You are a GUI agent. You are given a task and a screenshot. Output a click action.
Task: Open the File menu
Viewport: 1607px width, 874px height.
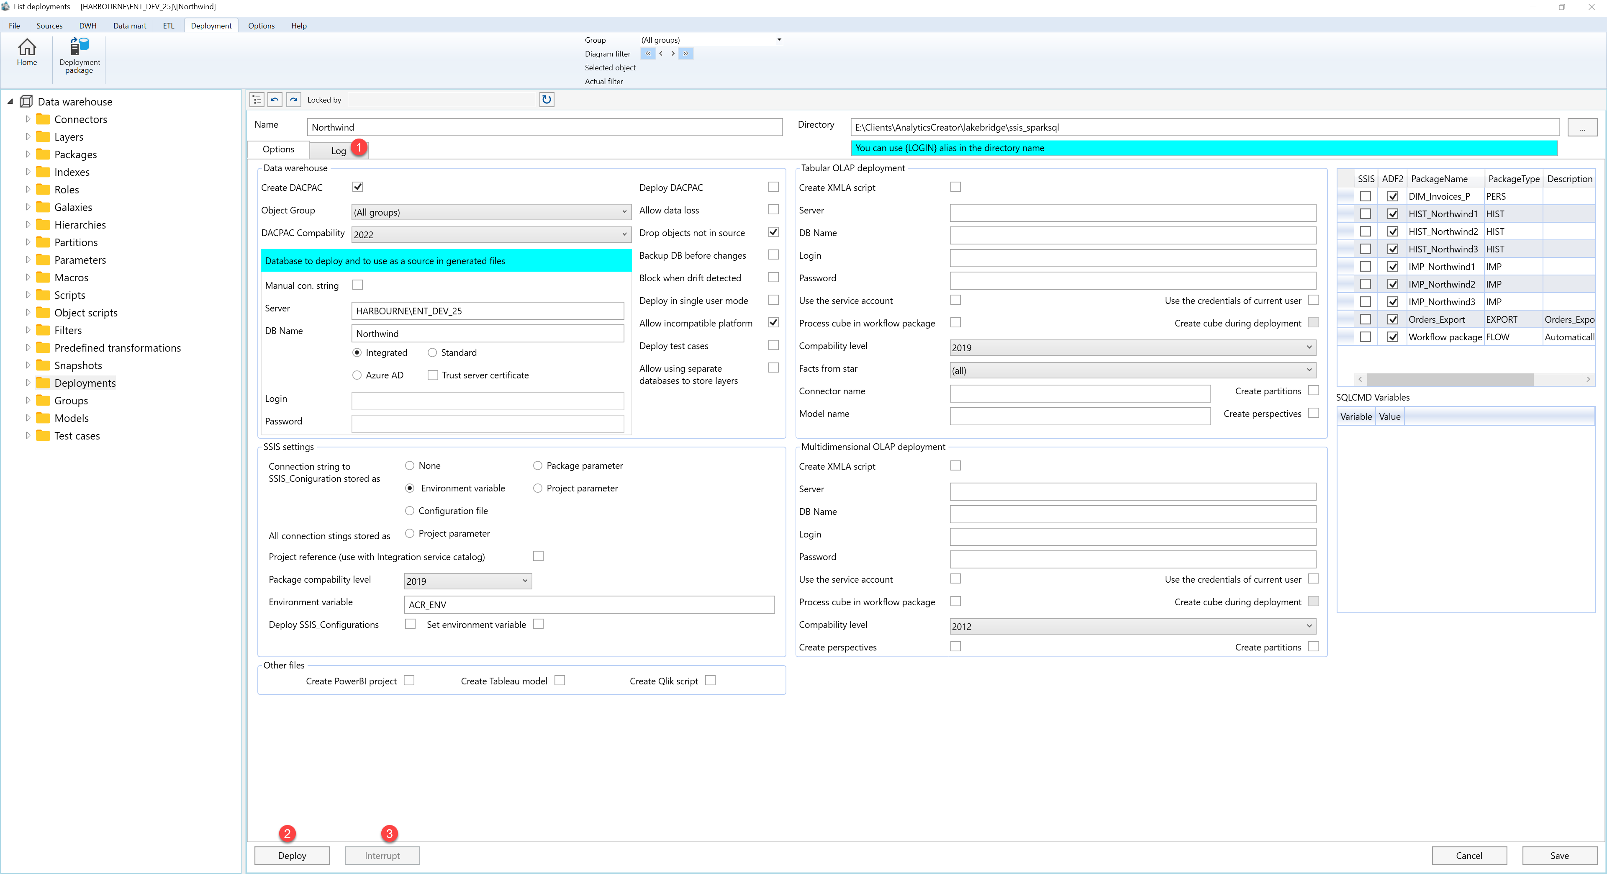14,26
